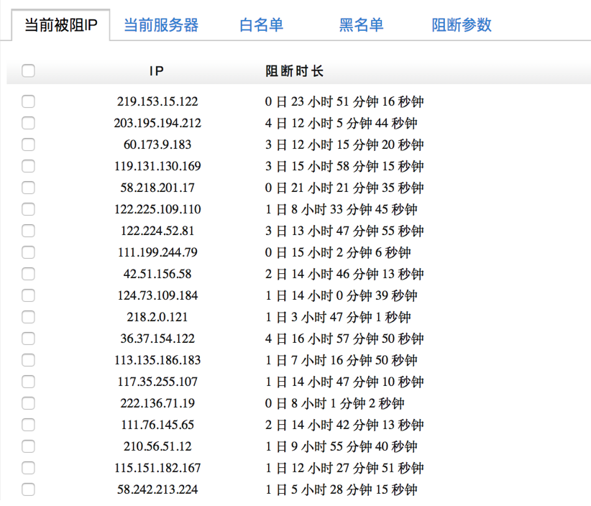591x506 pixels.
Task: Switch to the 当前服务器 tab
Action: [161, 25]
